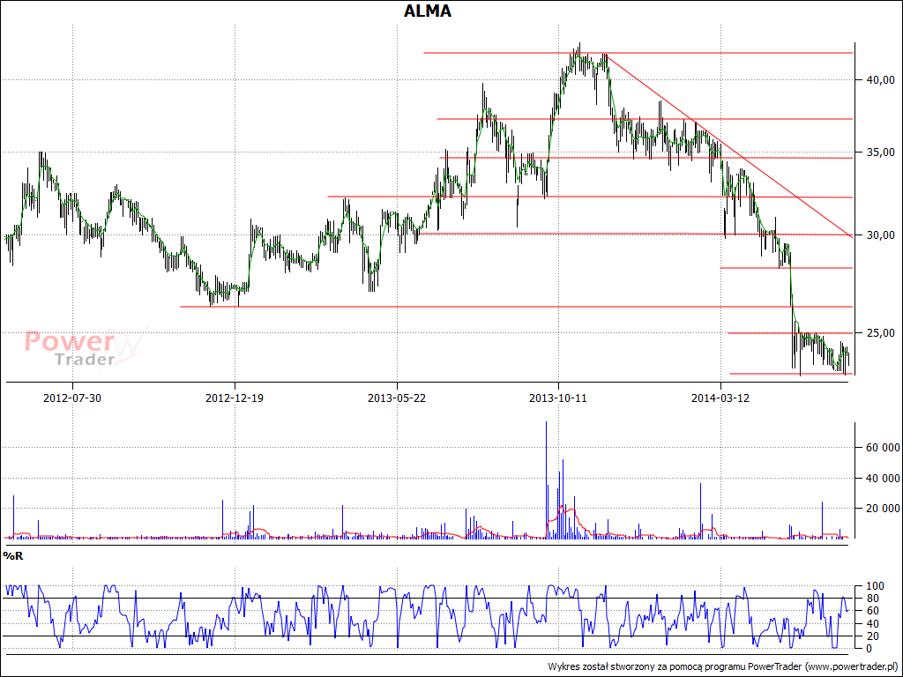This screenshot has width=903, height=677.
Task: Click the 80 level on %R axis
Action: [x=872, y=599]
